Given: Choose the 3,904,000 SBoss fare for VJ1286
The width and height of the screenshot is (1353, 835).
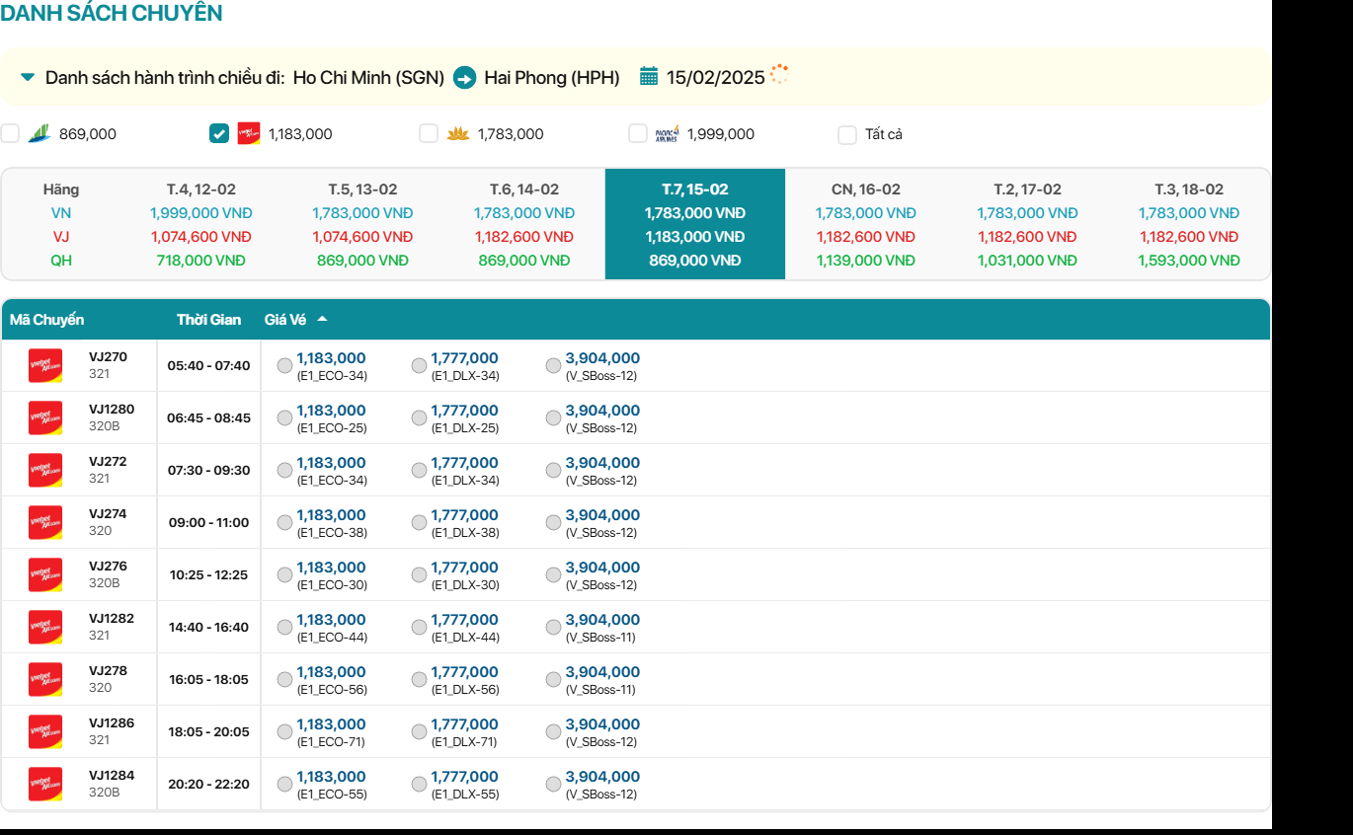Looking at the screenshot, I should (x=554, y=732).
